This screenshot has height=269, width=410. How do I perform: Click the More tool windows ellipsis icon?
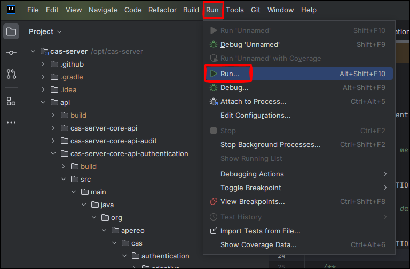pos(11,123)
